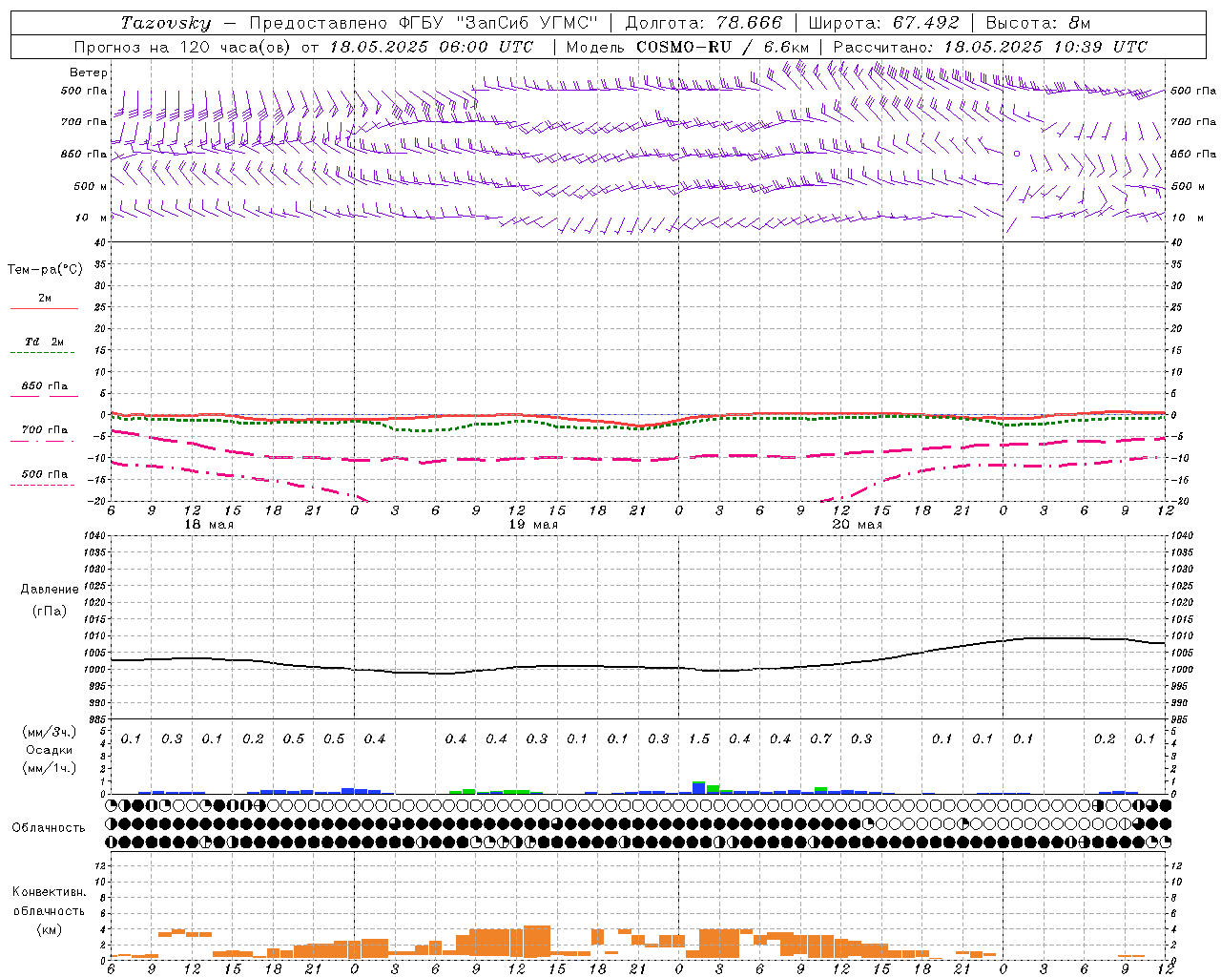Click the 'Давление' pressure panel label

coord(49,590)
